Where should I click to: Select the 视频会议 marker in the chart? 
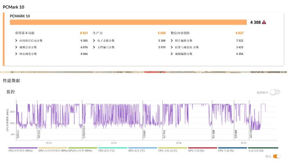18,134
